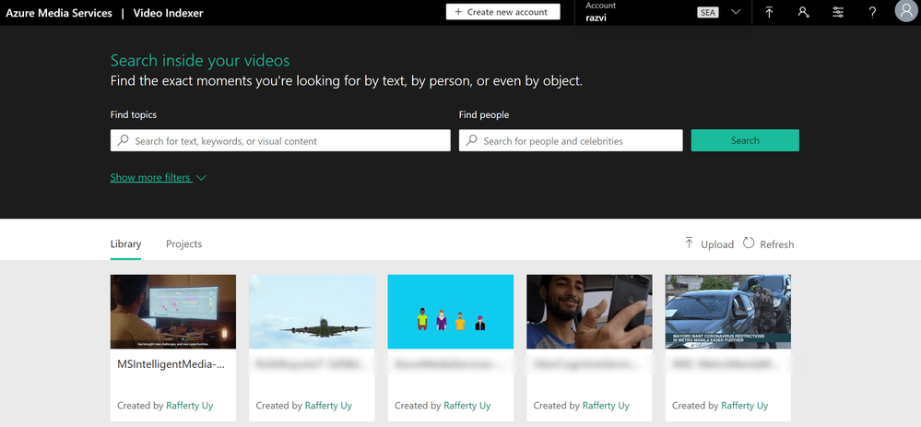Open the airplane video thumbnail

click(312, 312)
